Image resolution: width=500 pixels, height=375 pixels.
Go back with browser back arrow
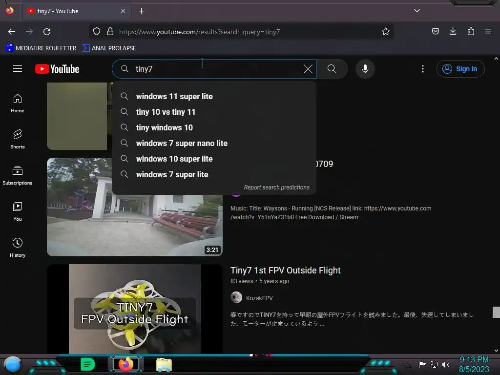12,32
